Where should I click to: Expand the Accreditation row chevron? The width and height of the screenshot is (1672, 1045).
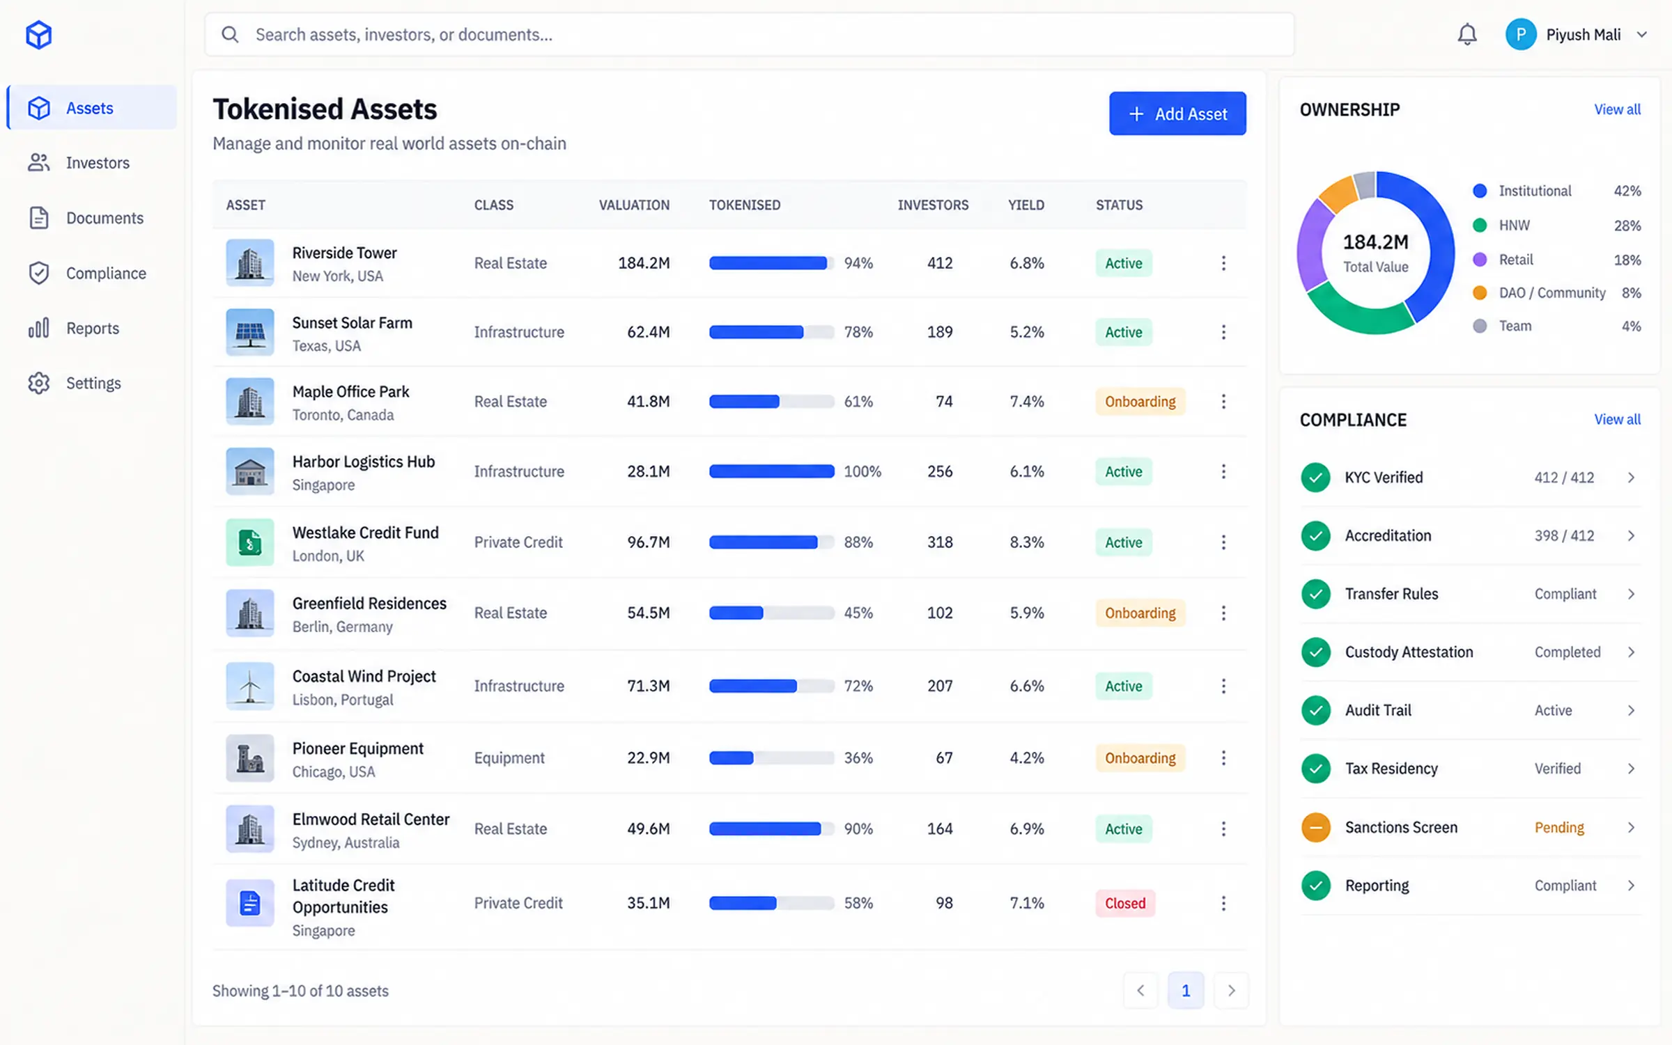click(x=1631, y=535)
